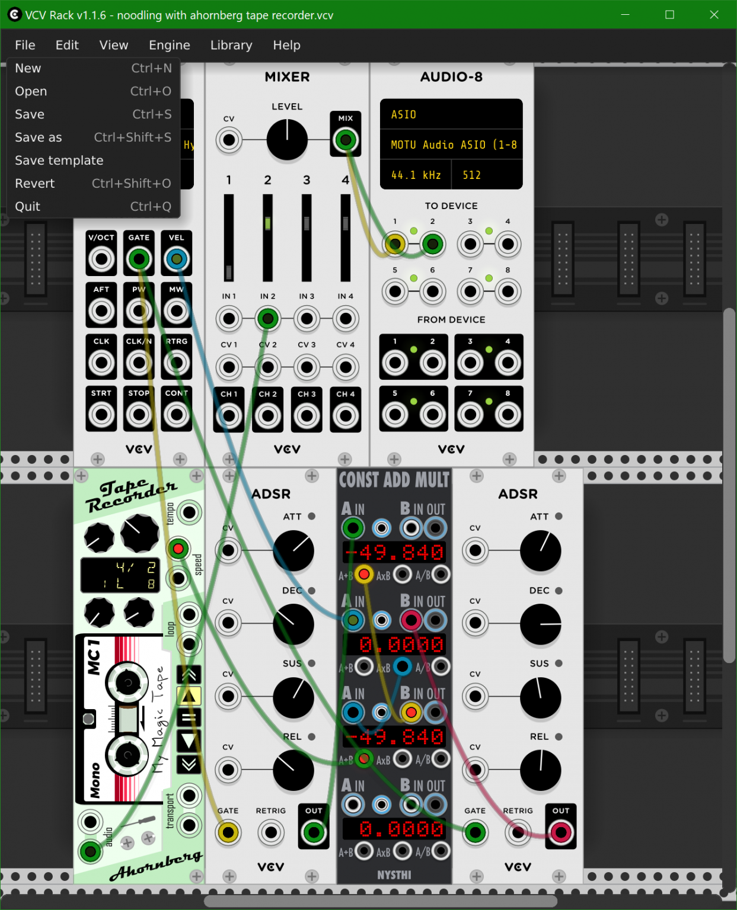Click TO DEVICE jack 7 on Audio-8
Viewport: 737px width, 910px height.
(x=470, y=291)
